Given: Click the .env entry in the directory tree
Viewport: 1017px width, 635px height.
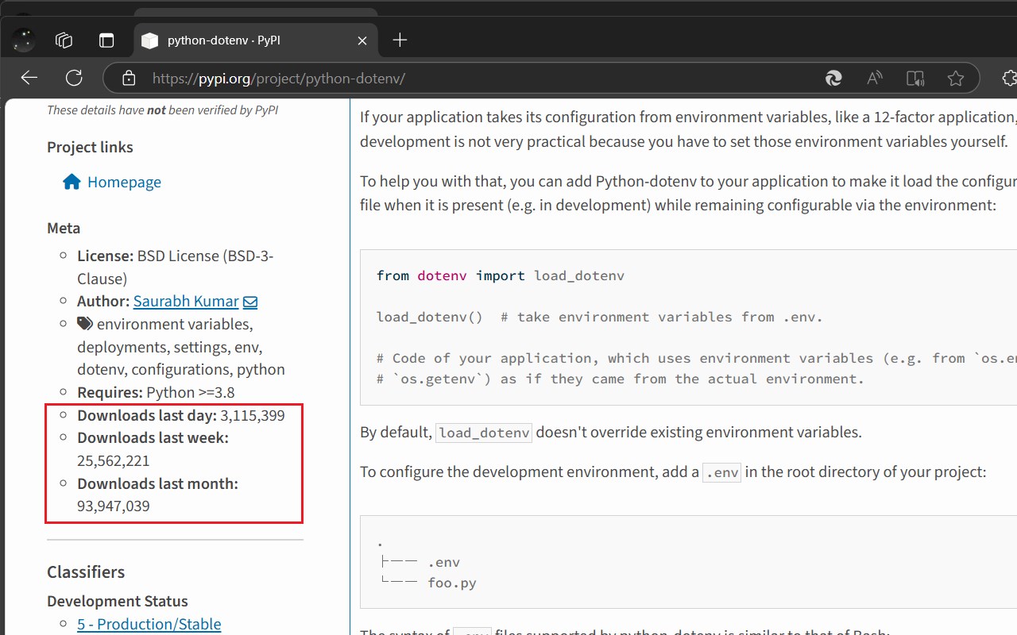Looking at the screenshot, I should pyautogui.click(x=444, y=562).
